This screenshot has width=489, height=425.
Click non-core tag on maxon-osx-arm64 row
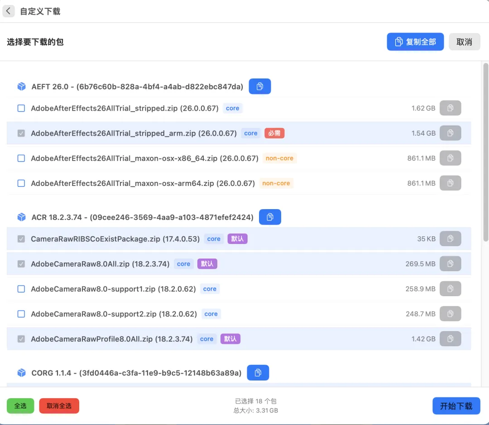pyautogui.click(x=276, y=183)
